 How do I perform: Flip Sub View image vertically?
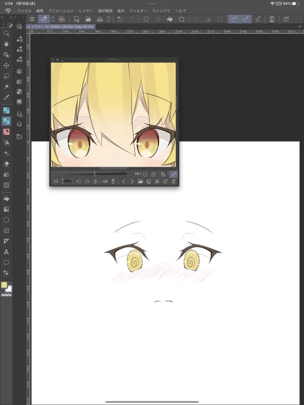coord(113,182)
